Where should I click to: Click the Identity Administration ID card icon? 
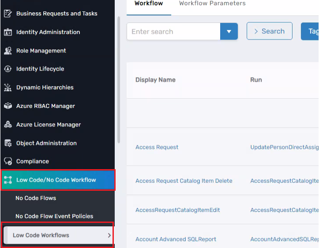coord(8,32)
